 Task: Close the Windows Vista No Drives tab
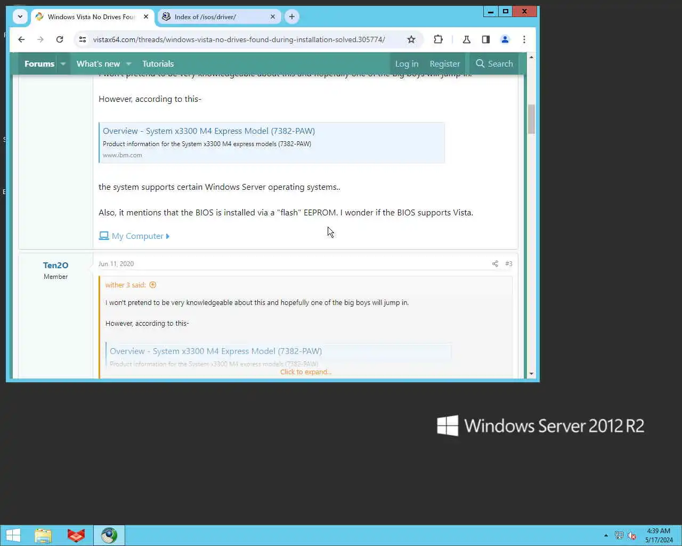pyautogui.click(x=146, y=17)
